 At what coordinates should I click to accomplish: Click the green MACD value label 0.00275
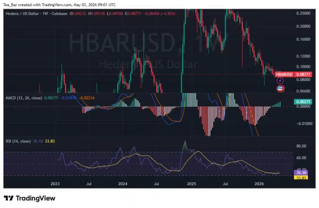(x=303, y=102)
